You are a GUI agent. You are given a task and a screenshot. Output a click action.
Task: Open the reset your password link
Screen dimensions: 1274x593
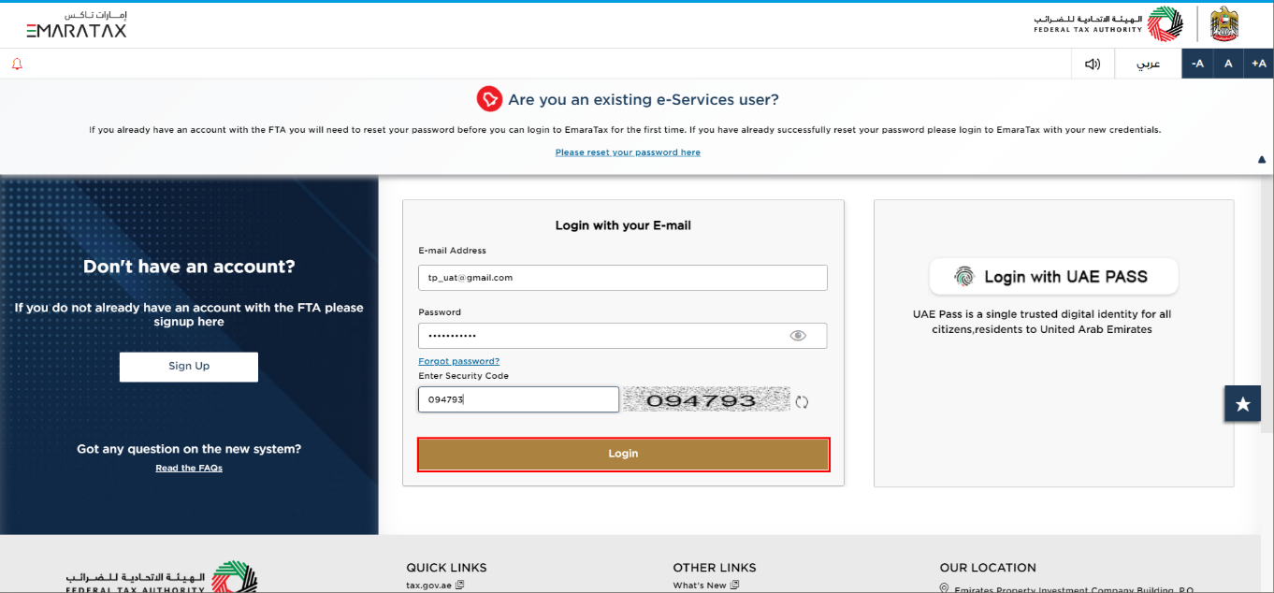click(x=628, y=152)
